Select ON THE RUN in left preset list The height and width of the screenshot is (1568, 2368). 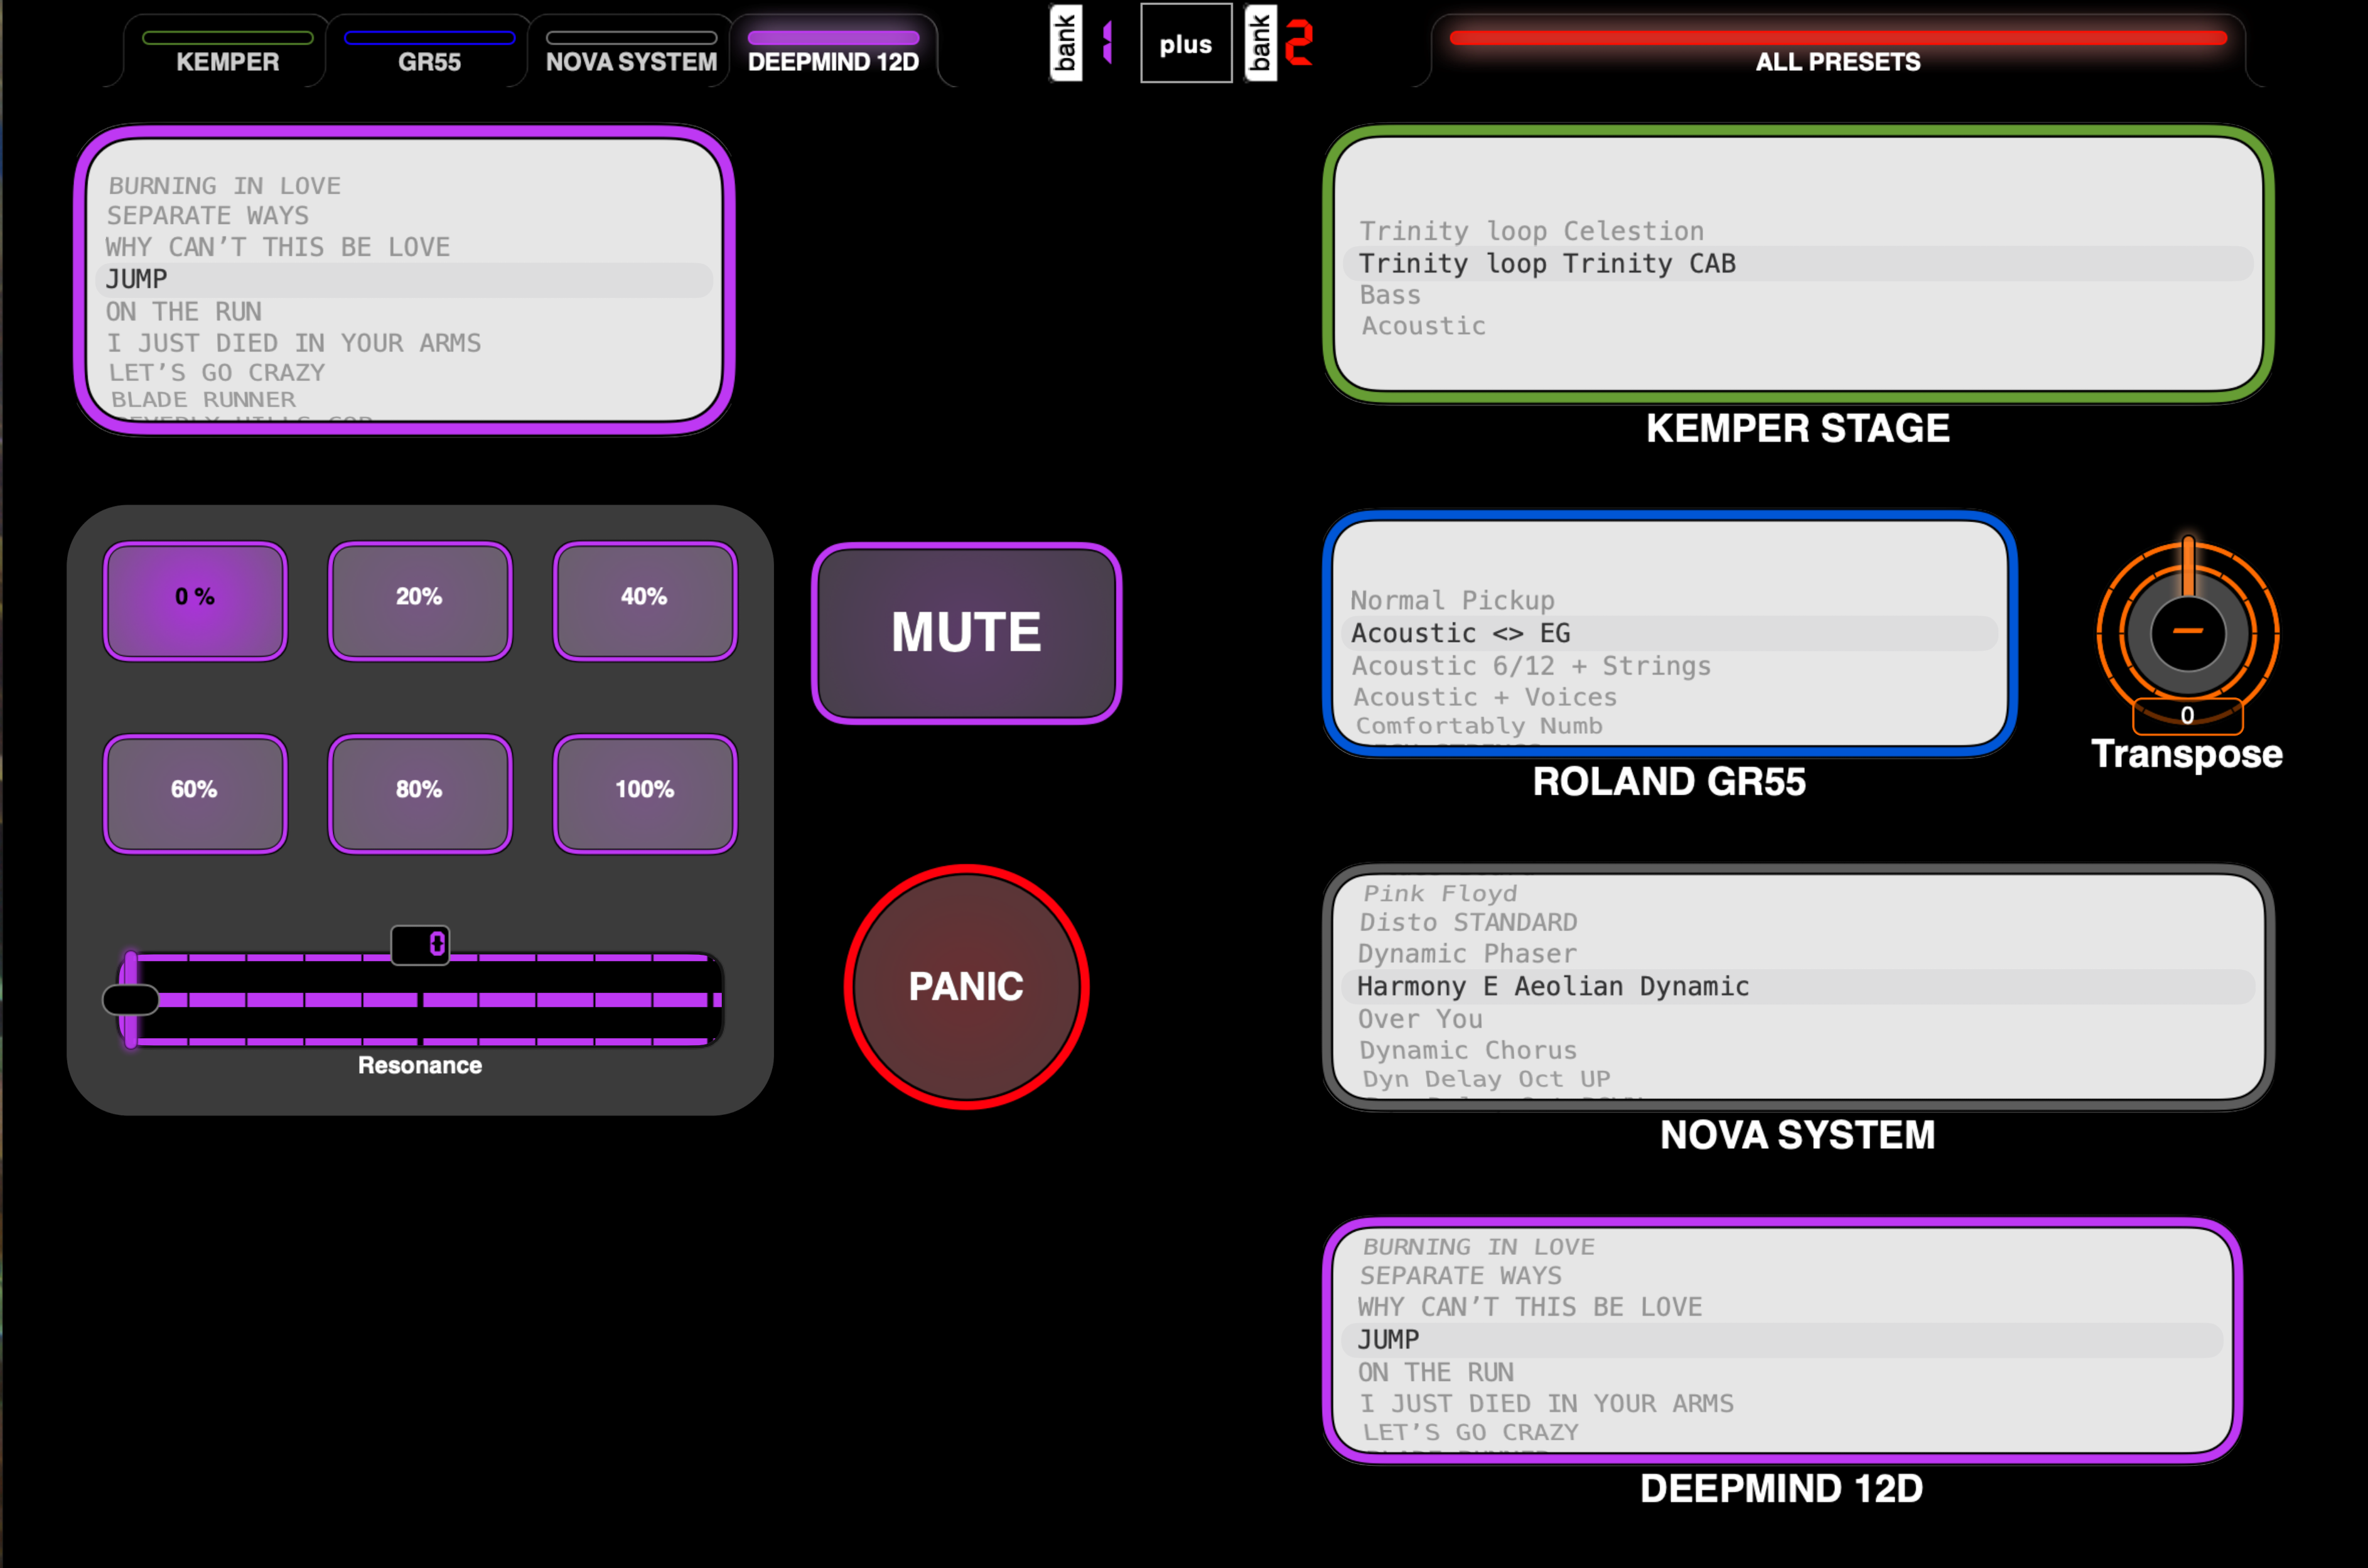[x=184, y=312]
